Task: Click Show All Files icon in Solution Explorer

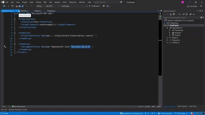Action: (186, 14)
